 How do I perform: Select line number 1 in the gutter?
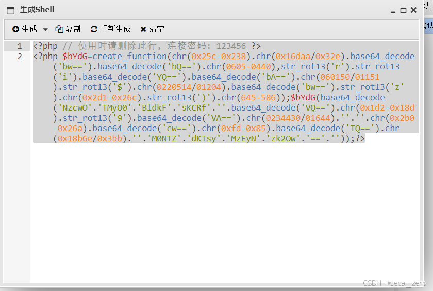20,46
